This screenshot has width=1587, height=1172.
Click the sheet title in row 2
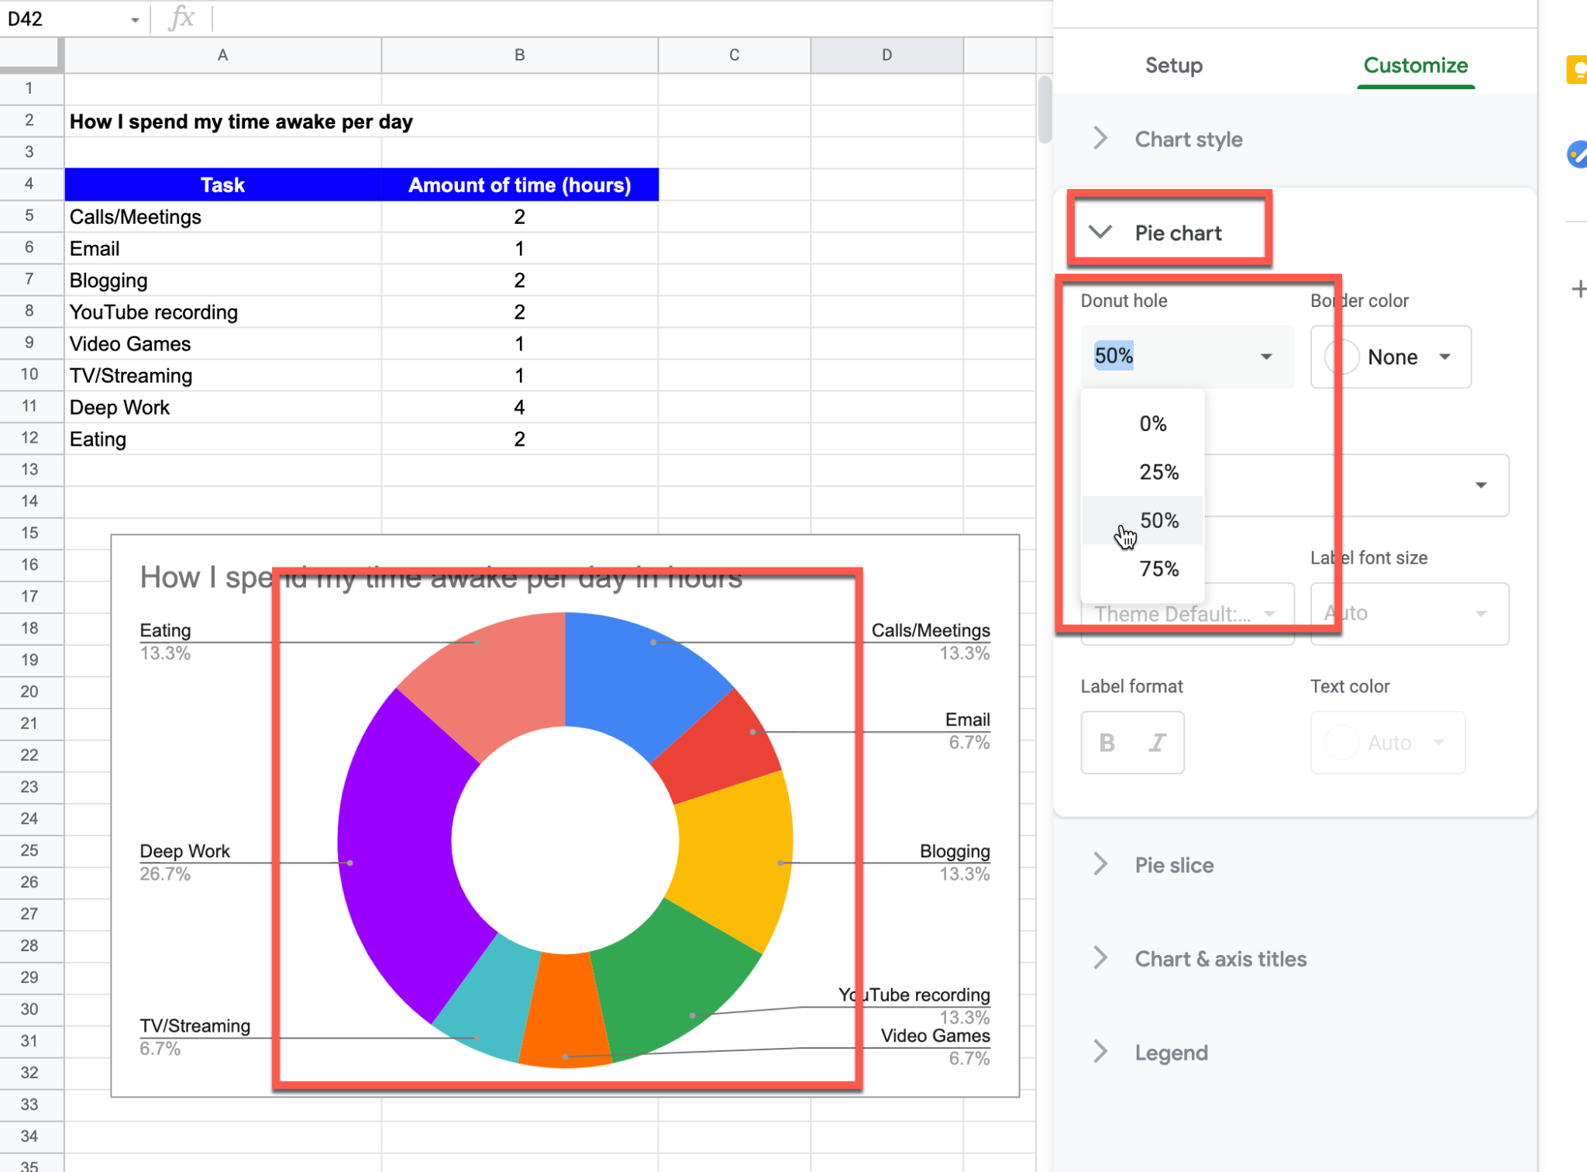[241, 122]
